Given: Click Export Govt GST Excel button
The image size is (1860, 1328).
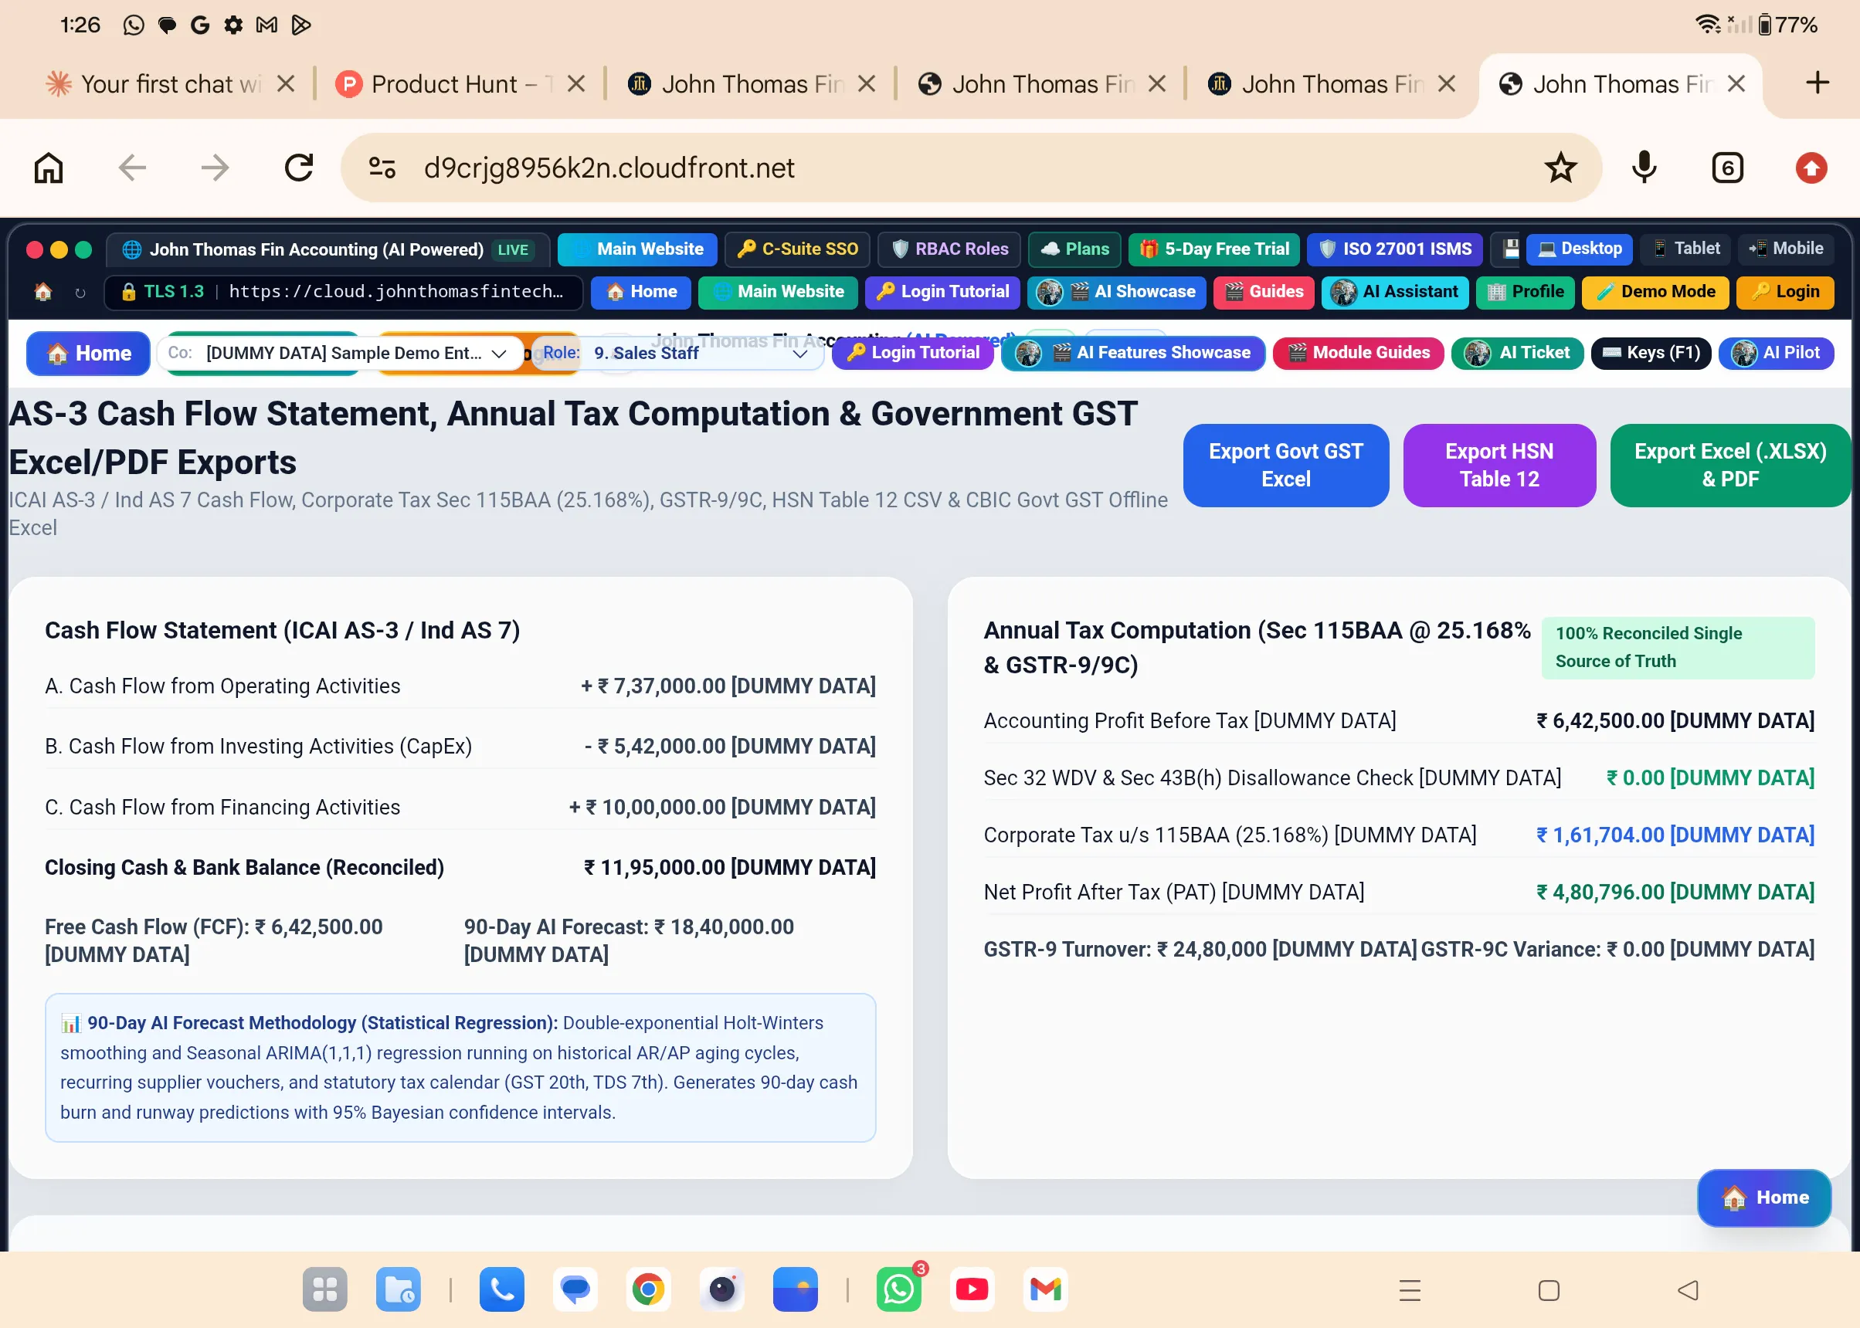Looking at the screenshot, I should pos(1286,466).
